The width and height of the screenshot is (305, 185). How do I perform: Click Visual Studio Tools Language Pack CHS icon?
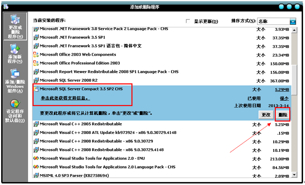36,167
